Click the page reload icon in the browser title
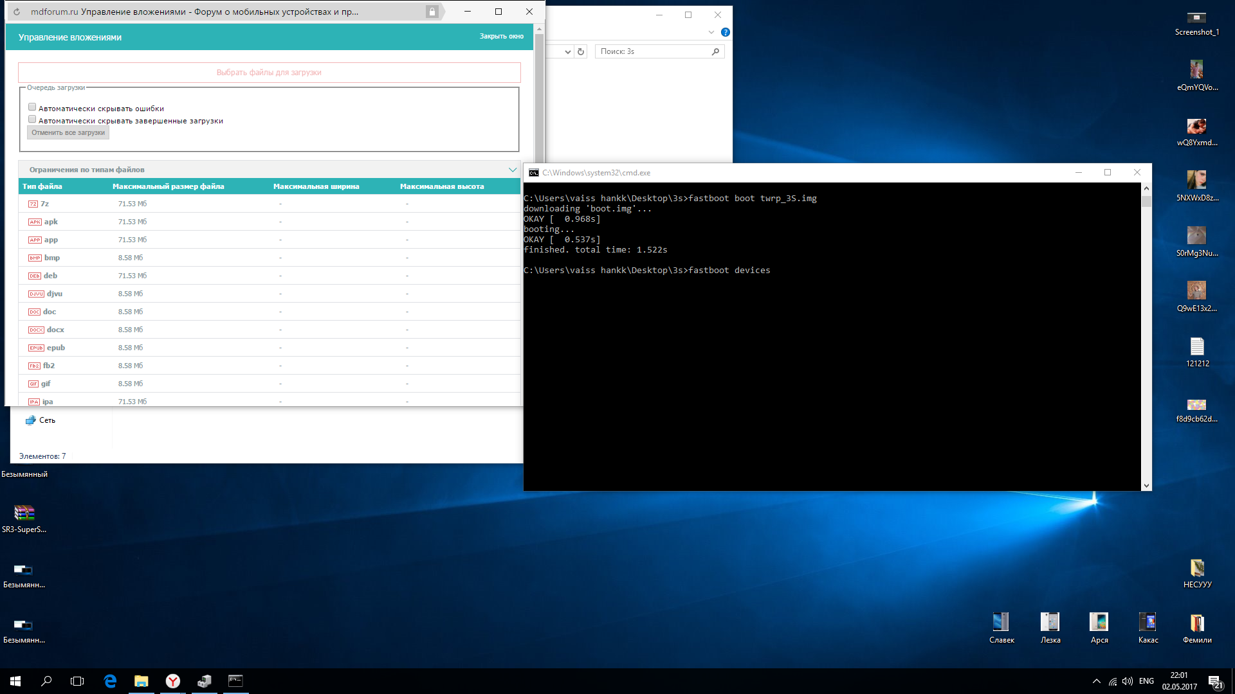The height and width of the screenshot is (694, 1235). [17, 12]
